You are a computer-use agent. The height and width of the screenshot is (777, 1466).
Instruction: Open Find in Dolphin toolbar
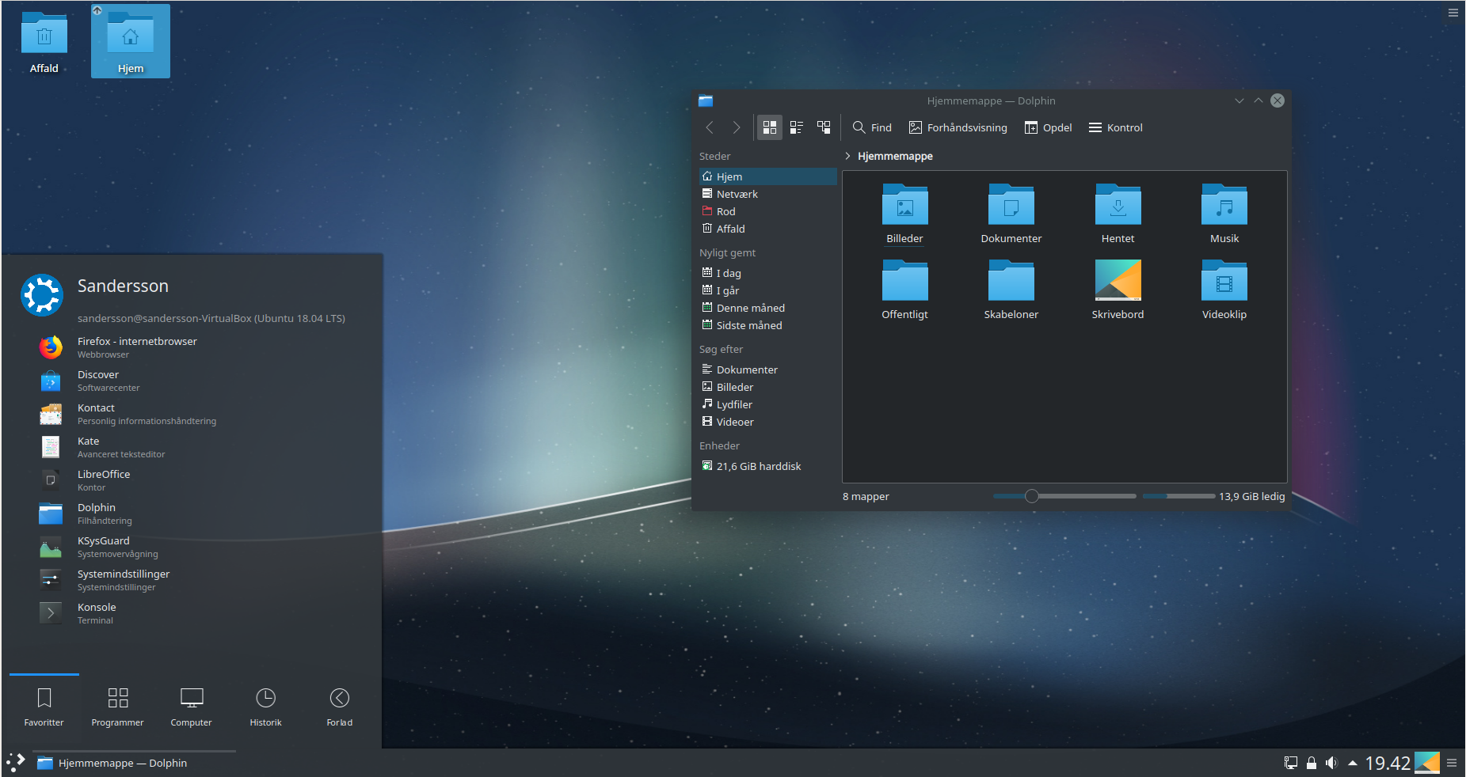(872, 127)
